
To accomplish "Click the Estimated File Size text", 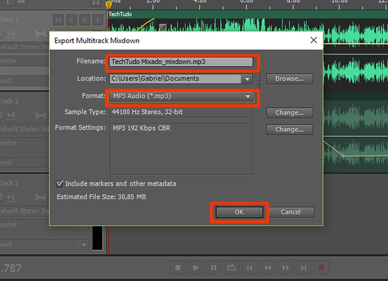I will tap(101, 197).
